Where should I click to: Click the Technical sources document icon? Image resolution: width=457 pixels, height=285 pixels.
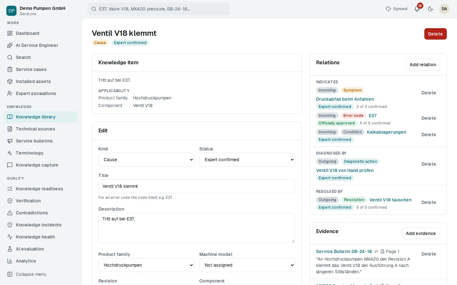(x=10, y=129)
